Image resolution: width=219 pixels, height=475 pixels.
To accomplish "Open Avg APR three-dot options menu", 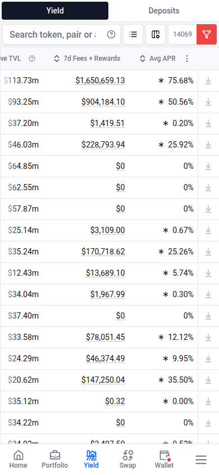I will (187, 59).
